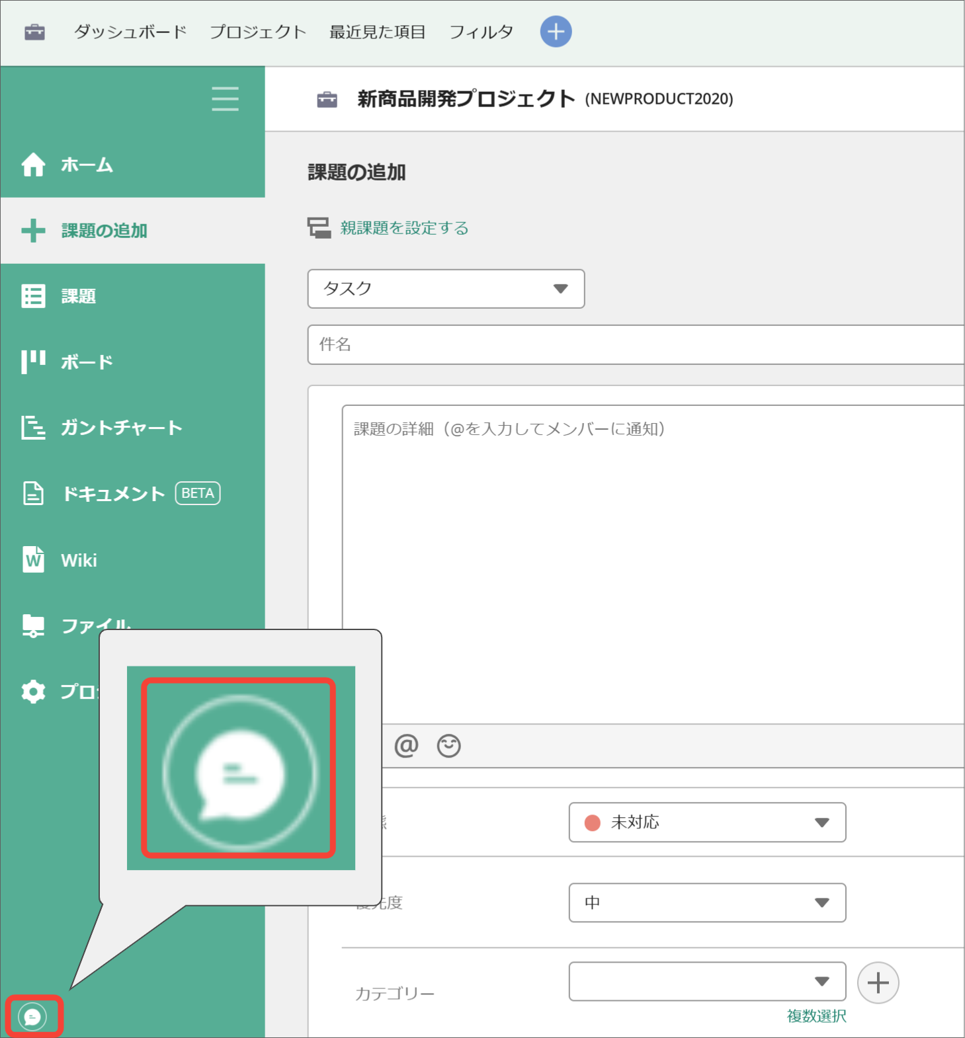This screenshot has height=1038, width=965.
Task: Click into the 課題の詳細 description text area
Action: pos(651,562)
